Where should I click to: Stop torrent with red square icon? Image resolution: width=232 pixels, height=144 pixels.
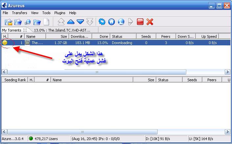click(x=140, y=22)
